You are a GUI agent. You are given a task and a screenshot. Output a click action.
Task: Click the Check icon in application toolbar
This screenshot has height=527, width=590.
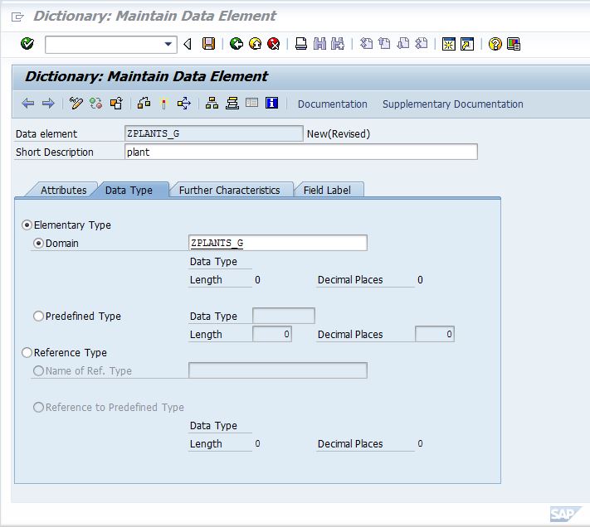[x=144, y=104]
